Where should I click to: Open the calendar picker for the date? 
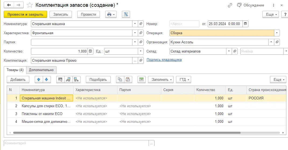pos(245,24)
